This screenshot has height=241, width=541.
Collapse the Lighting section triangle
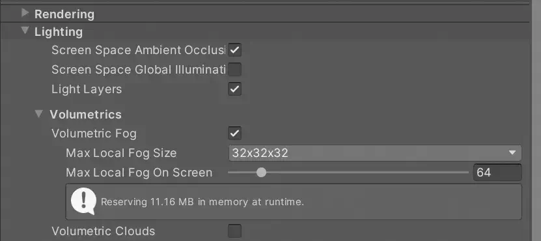click(25, 31)
